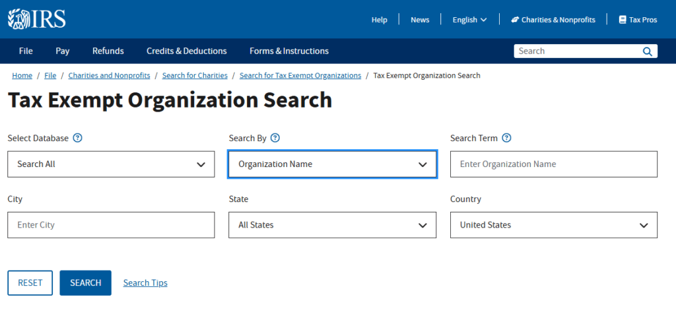Open the Search Tips link
This screenshot has width=676, height=326.
tap(145, 283)
